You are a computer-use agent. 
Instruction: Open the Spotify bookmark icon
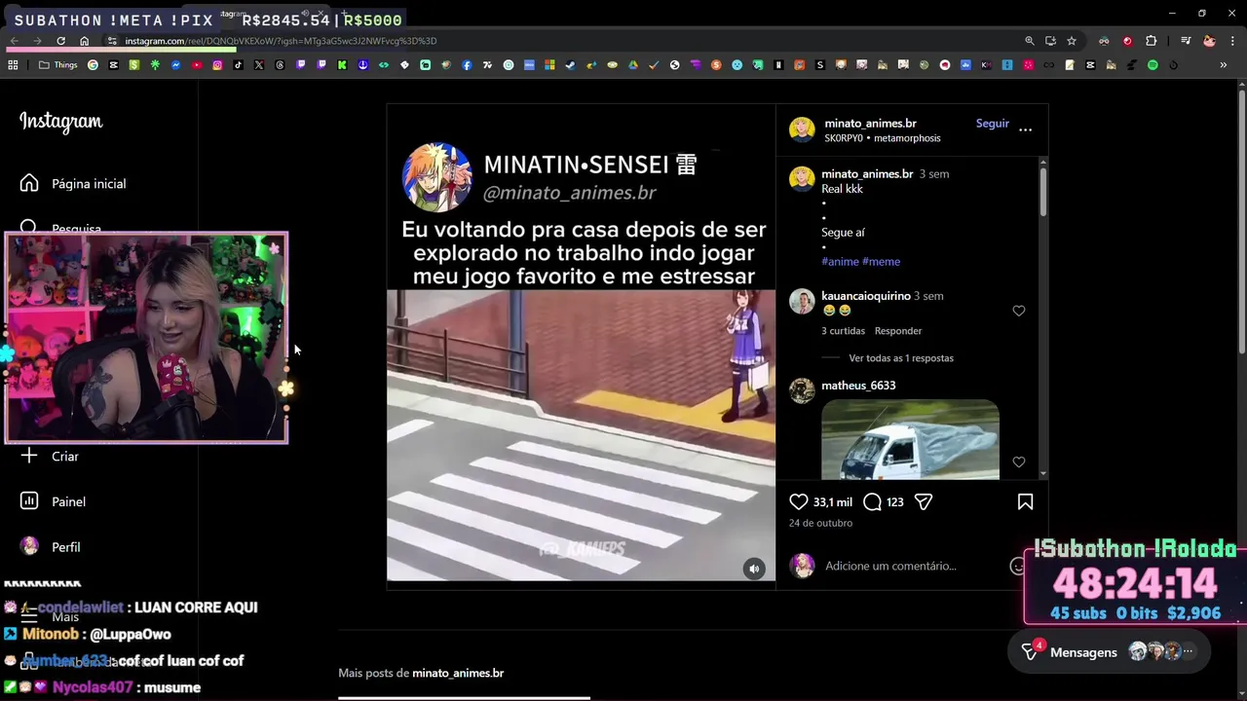[x=1153, y=65]
